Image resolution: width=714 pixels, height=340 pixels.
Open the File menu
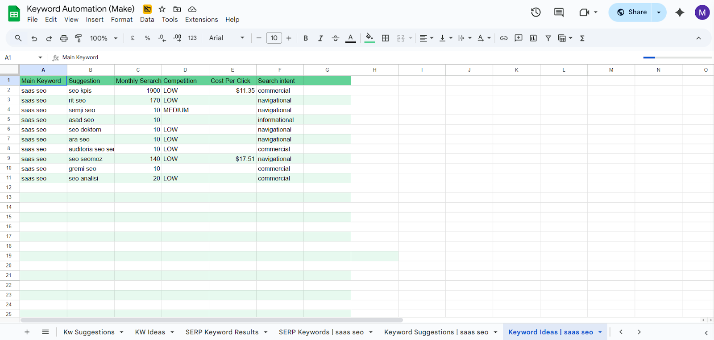pos(32,20)
